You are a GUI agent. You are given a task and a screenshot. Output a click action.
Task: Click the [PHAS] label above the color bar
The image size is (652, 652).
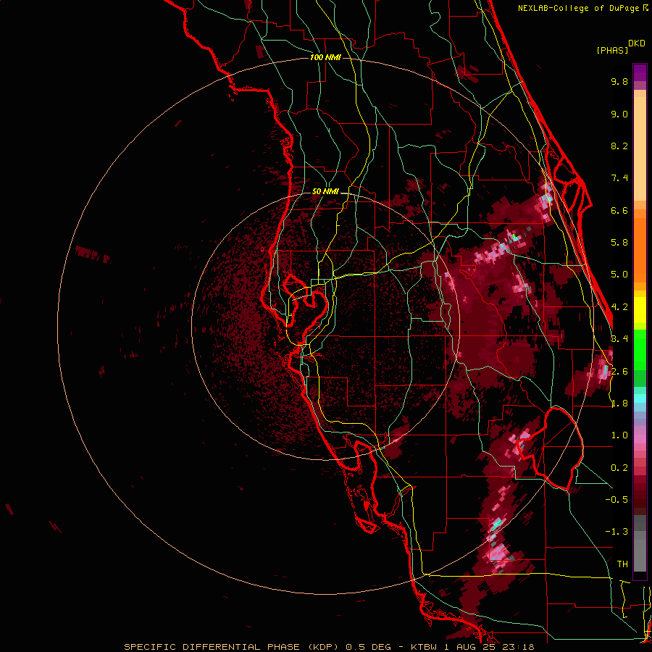pos(612,51)
